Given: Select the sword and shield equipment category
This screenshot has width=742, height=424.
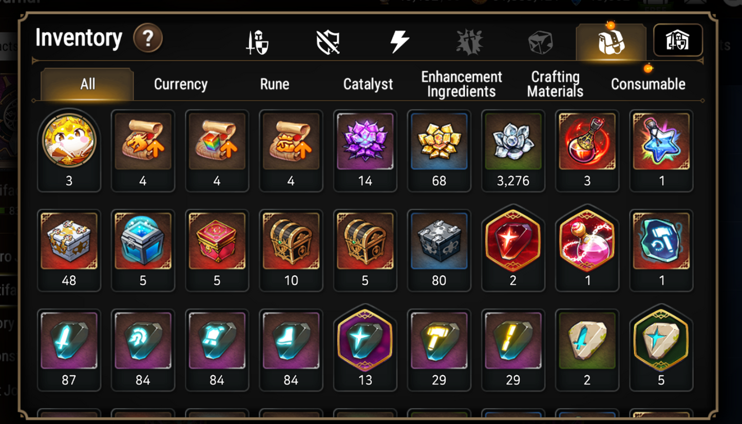Looking at the screenshot, I should (x=257, y=42).
